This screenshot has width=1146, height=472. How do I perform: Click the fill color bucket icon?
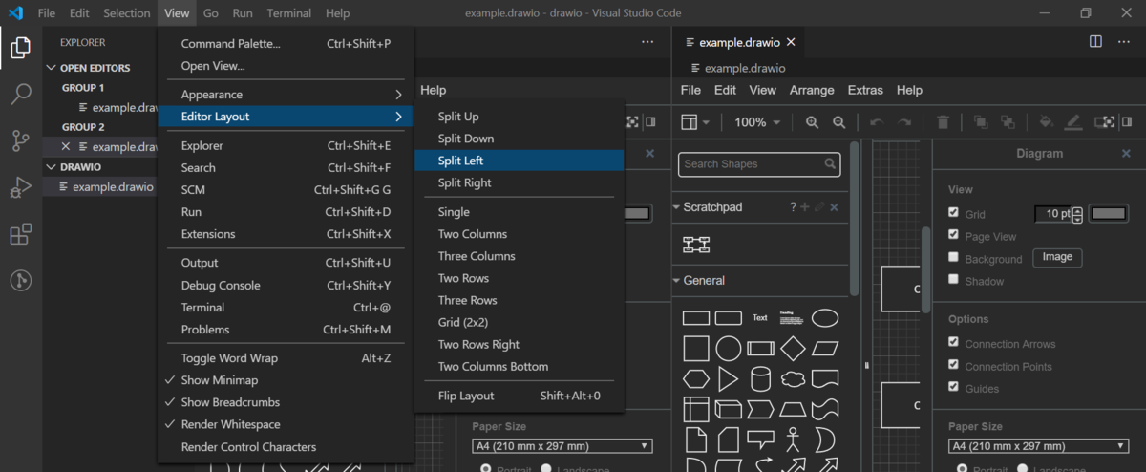tap(1046, 122)
